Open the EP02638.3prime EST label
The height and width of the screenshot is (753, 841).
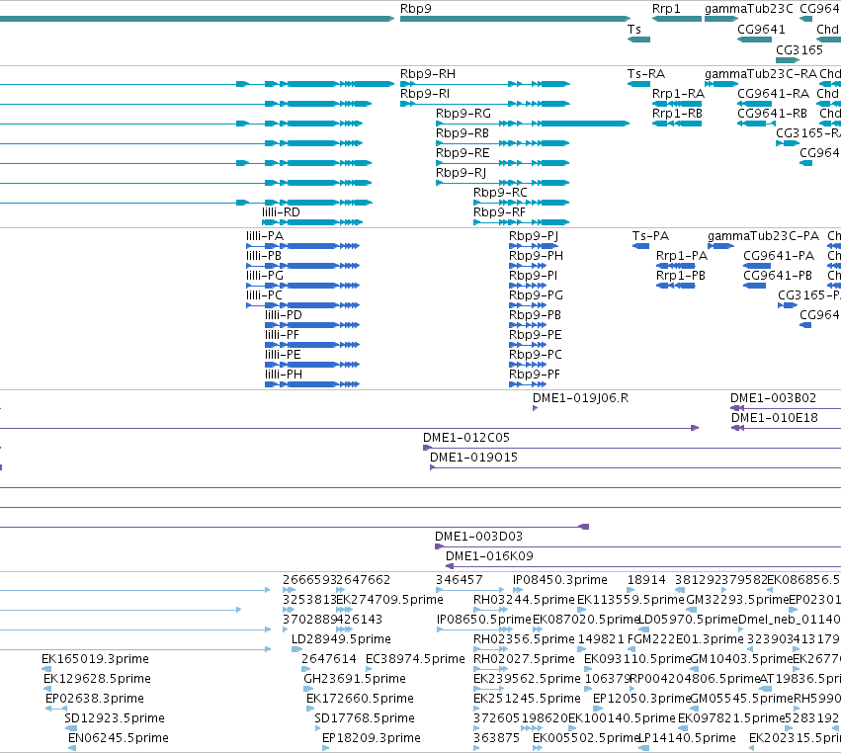click(x=95, y=699)
